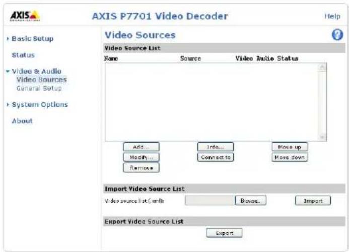Open System Options section

[40, 105]
